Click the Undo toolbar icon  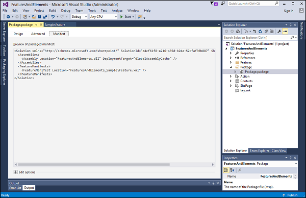click(x=53, y=17)
